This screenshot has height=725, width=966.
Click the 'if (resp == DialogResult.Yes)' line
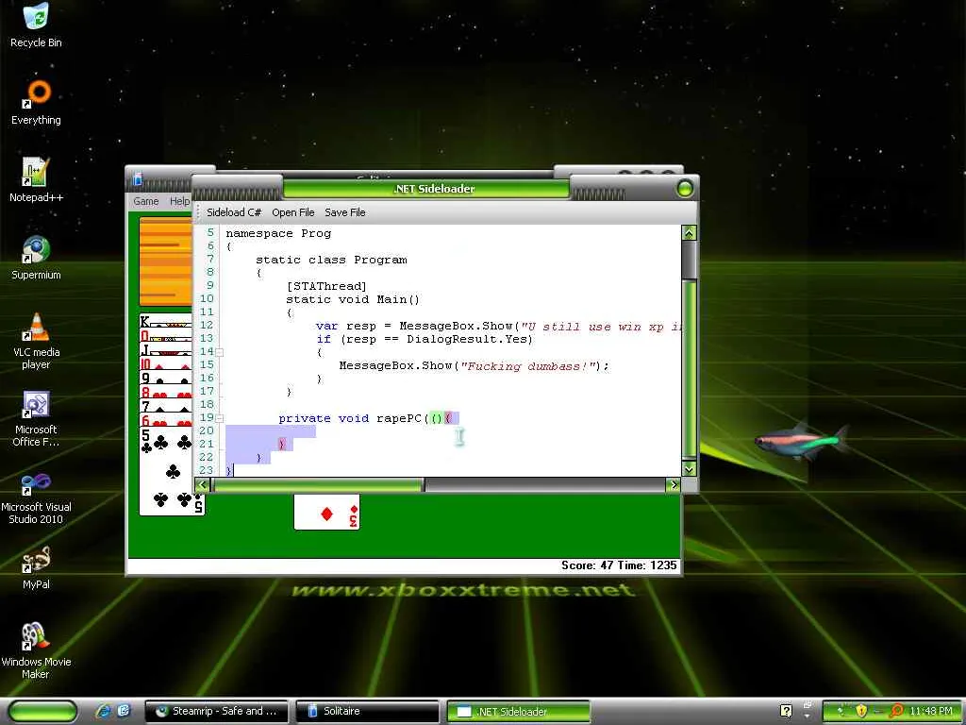425,339
